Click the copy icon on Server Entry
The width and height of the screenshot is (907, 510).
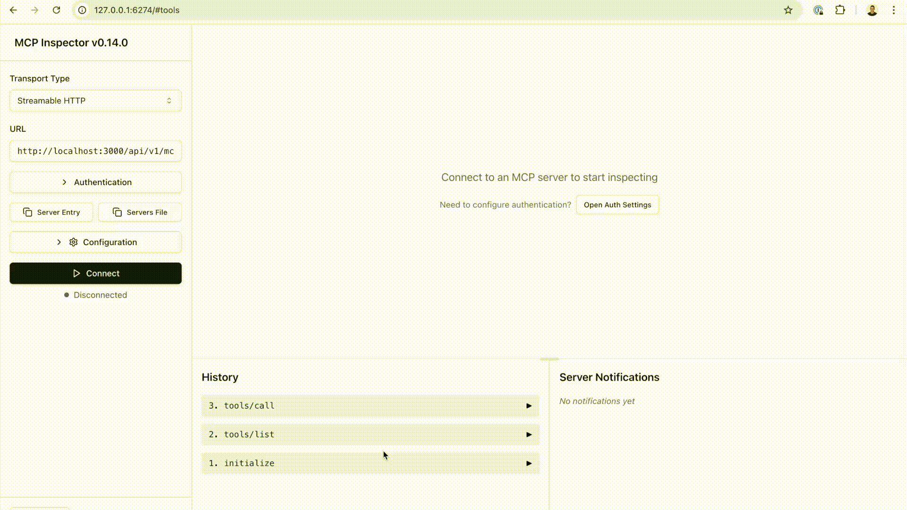(x=28, y=212)
